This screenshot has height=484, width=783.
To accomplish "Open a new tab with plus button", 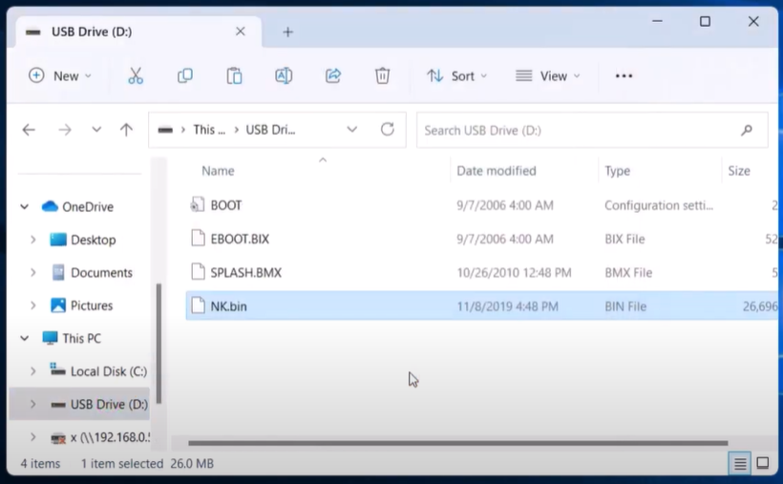I will (x=287, y=32).
